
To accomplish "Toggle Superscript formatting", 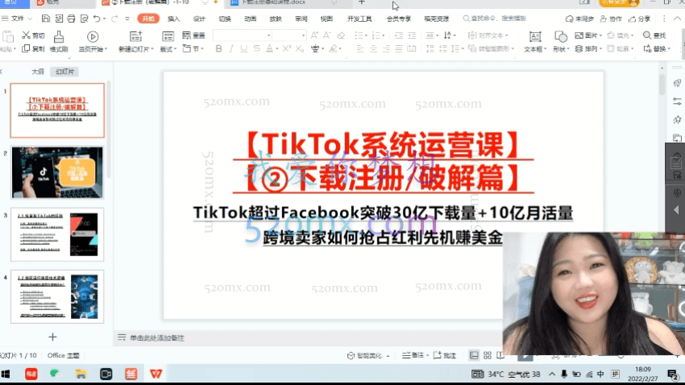I will 287,48.
